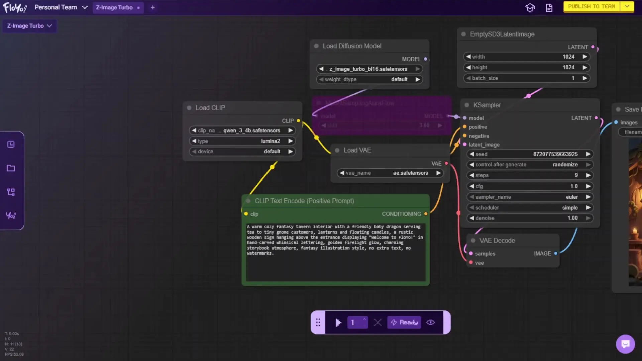Open the Personal Team dropdown

click(61, 7)
